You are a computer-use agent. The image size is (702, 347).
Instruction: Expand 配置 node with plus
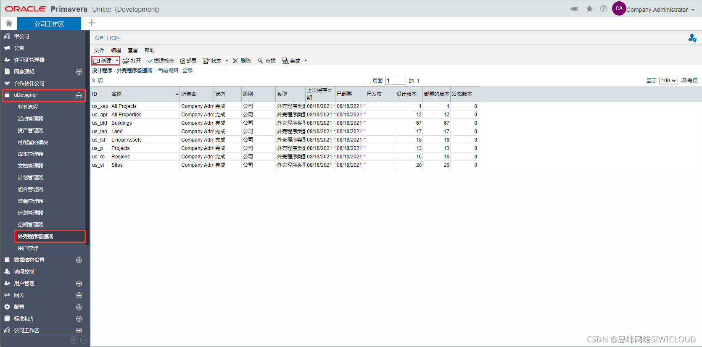[79, 307]
